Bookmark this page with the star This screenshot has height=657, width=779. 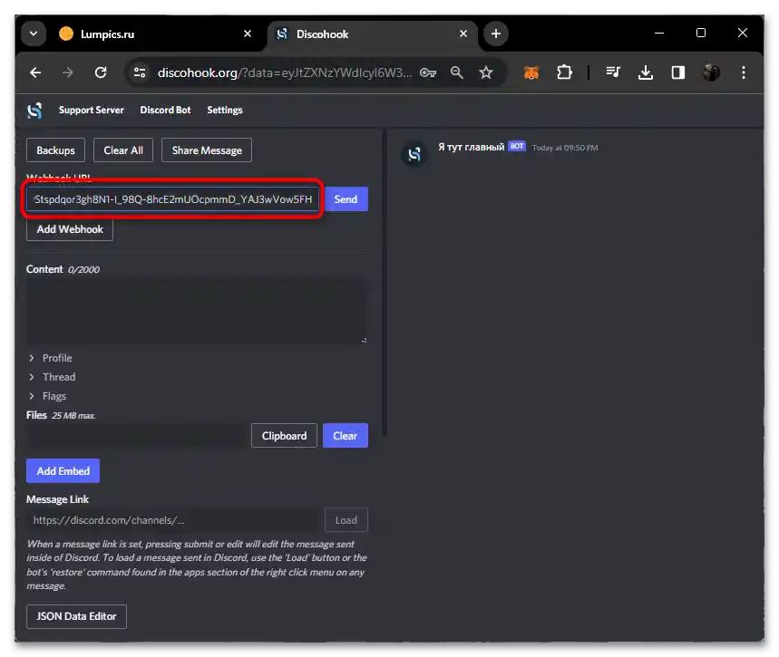(x=485, y=73)
